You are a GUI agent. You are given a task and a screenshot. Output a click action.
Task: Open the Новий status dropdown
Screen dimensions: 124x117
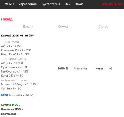[x=103, y=68]
